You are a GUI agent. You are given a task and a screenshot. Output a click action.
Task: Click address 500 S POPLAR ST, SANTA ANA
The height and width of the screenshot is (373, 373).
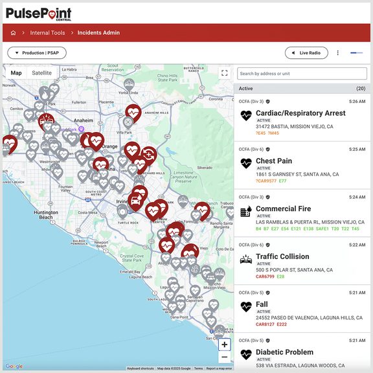point(294,270)
